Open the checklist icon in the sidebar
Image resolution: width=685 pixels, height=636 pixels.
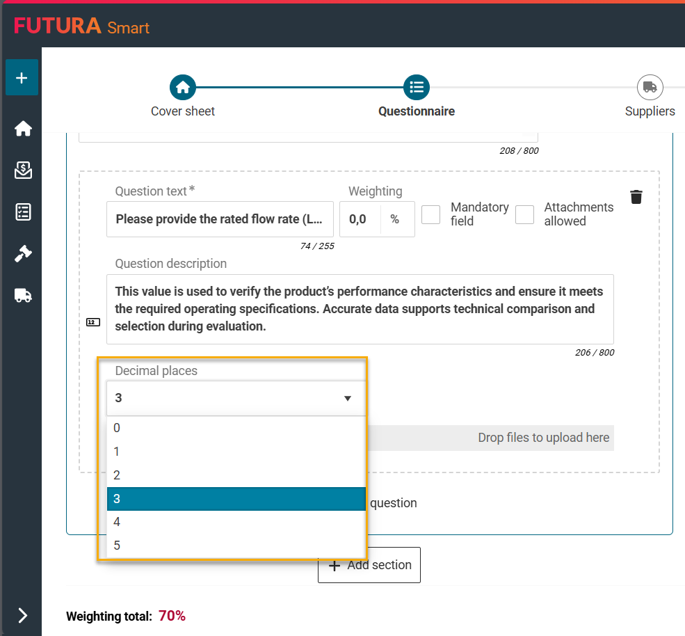click(x=23, y=212)
